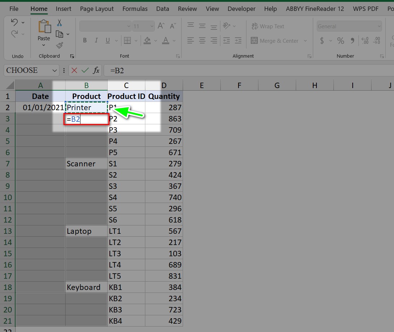Open the Font dialog launcher
Viewport: 394px width, 332px height.
[x=178, y=56]
